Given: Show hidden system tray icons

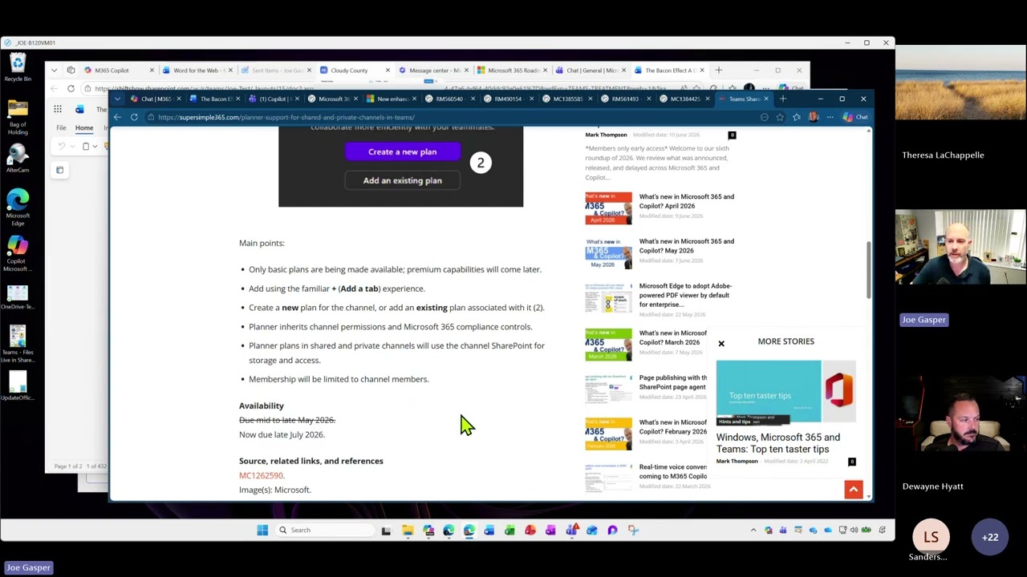Looking at the screenshot, I should pyautogui.click(x=753, y=530).
